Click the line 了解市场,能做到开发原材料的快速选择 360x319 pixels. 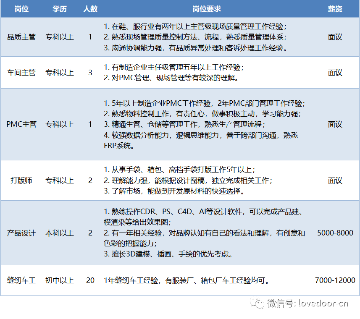(174, 191)
